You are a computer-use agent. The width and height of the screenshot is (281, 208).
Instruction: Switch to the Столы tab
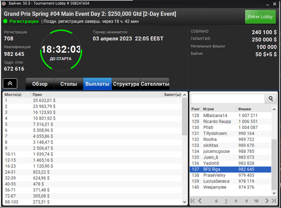point(69,84)
